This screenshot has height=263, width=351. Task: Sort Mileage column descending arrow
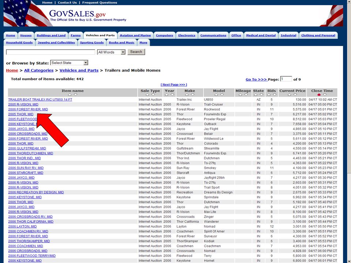(246, 95)
